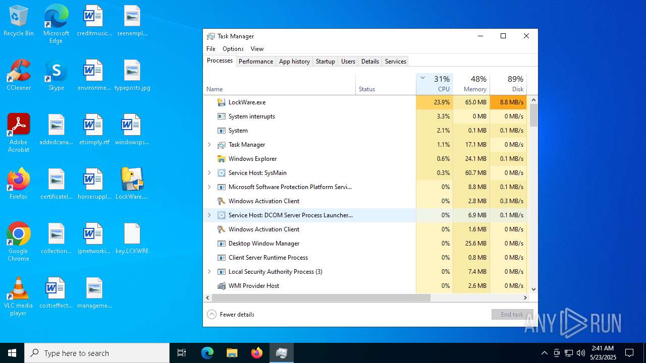Sort processes by Disk column
646x363 pixels.
click(508, 84)
